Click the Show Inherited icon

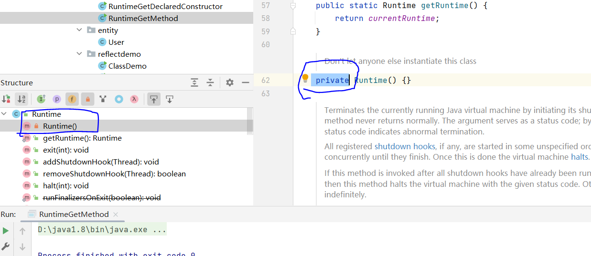42,99
